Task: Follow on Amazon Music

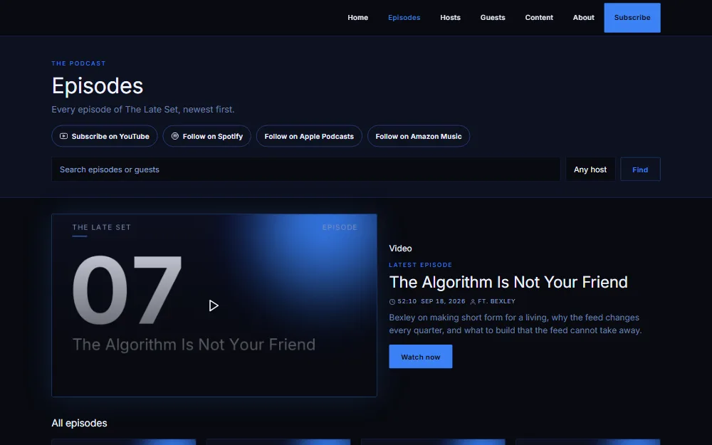Action: 419,136
